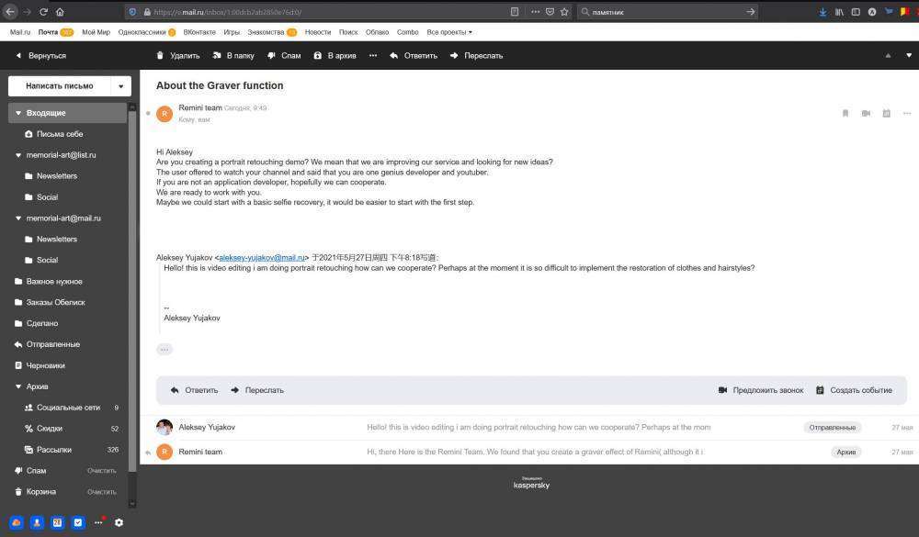Click the Написать письмо button
Viewport: 919px width, 537px height.
tap(59, 86)
